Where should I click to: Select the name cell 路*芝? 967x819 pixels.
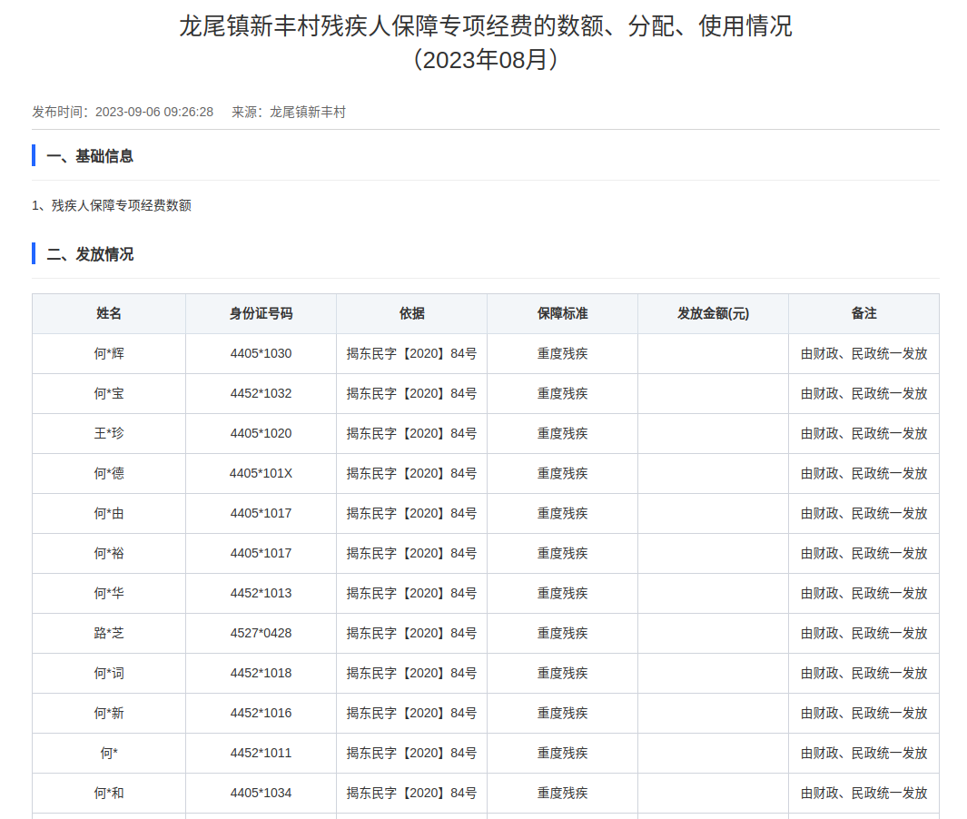[109, 634]
